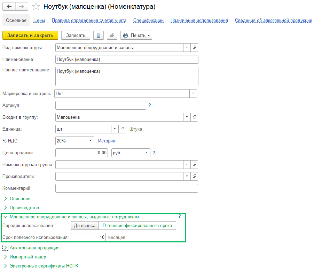Expand the Алкогольная продукция section
Viewport: 314px width, 272px height.
point(6,248)
